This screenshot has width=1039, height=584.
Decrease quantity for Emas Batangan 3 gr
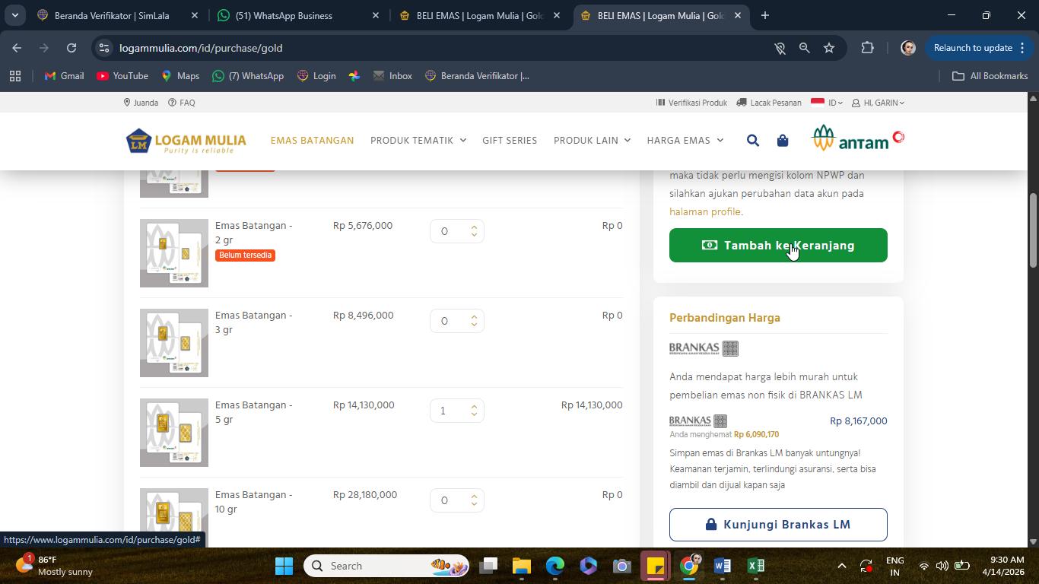click(x=474, y=325)
